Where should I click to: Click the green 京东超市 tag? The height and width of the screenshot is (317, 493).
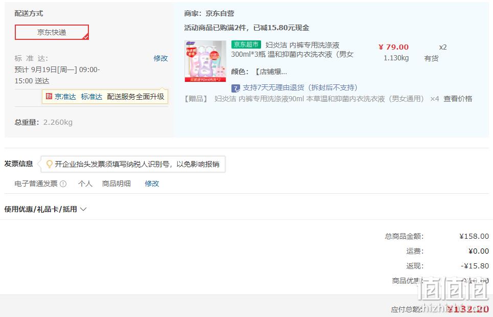pyautogui.click(x=246, y=44)
